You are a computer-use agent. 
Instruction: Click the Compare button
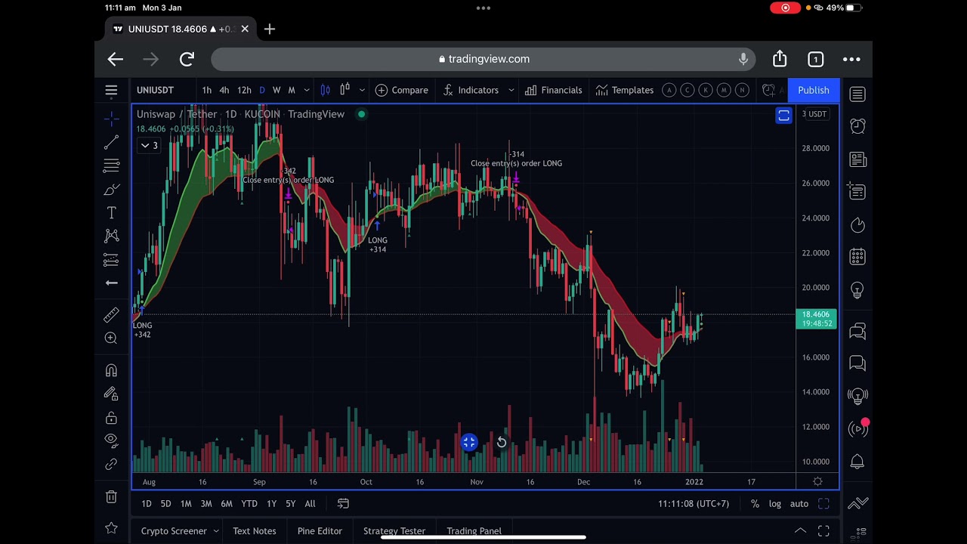pos(402,90)
